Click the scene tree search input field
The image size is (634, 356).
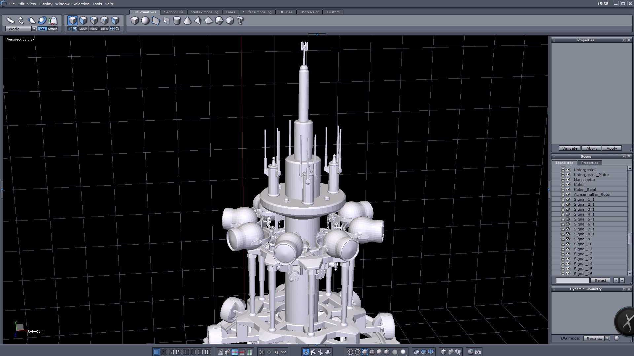click(573, 280)
